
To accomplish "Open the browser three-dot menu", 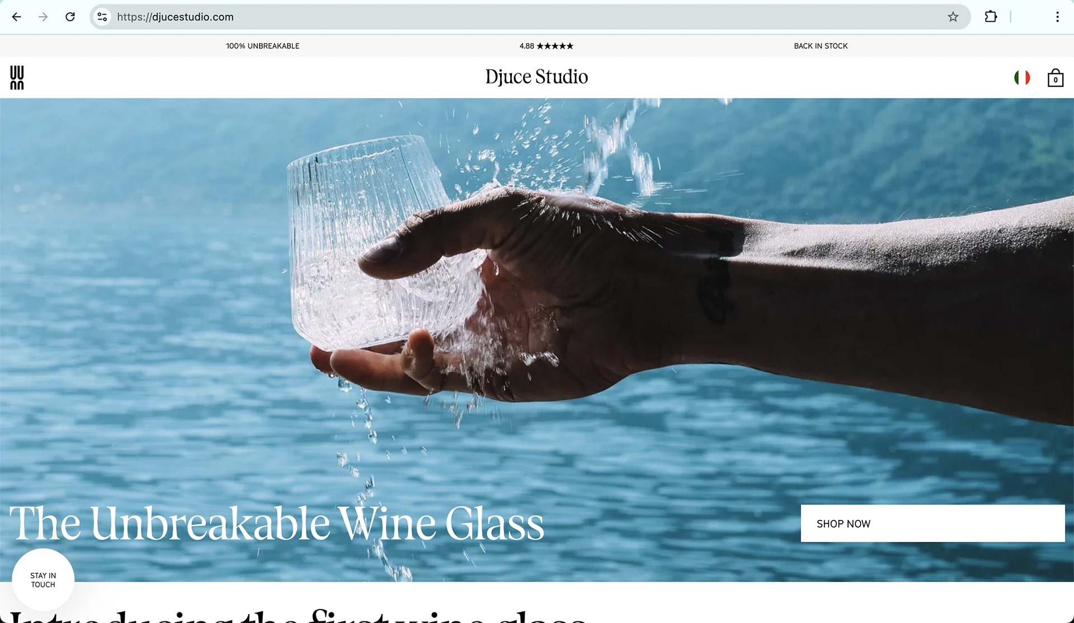I will [x=1057, y=17].
